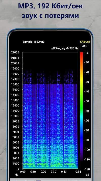Select the 13000 frequency label
Viewport: 101px width, 181px height.
click(x=15, y=100)
